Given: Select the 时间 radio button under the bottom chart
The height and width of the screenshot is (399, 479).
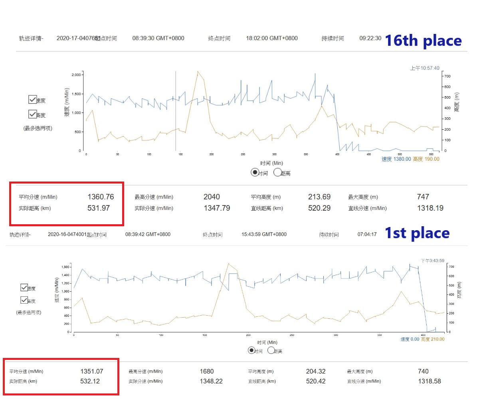Looking at the screenshot, I should (x=252, y=350).
